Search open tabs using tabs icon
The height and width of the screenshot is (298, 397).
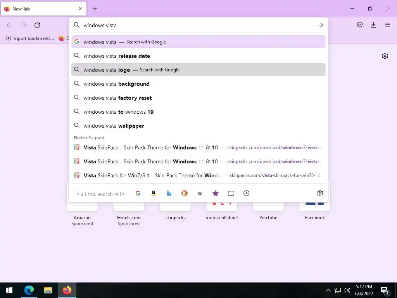[x=231, y=193]
